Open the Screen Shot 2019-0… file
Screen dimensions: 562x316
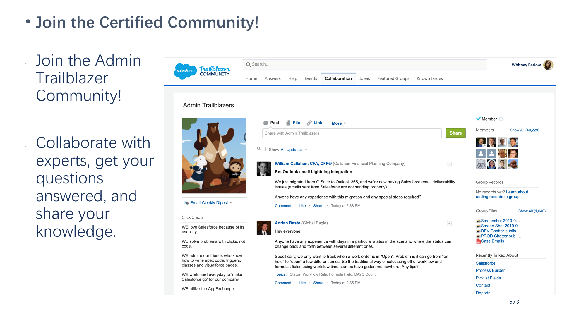(x=501, y=226)
